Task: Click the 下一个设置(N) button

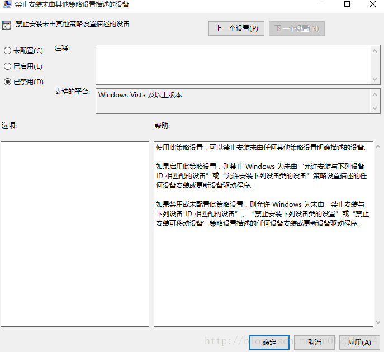Action: 297,28
